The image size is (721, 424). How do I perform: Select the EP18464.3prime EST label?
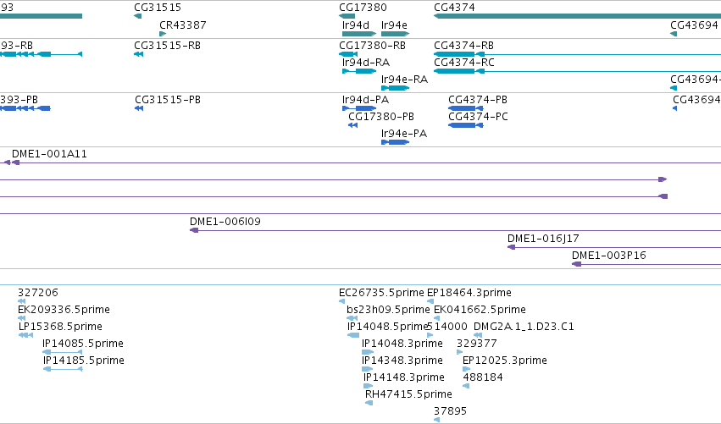click(469, 293)
